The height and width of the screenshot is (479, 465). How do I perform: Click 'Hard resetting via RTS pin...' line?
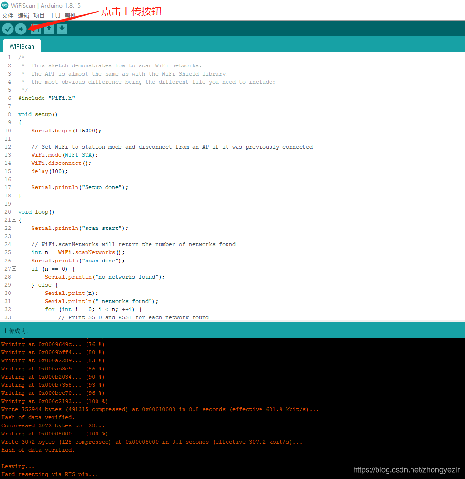pos(50,474)
